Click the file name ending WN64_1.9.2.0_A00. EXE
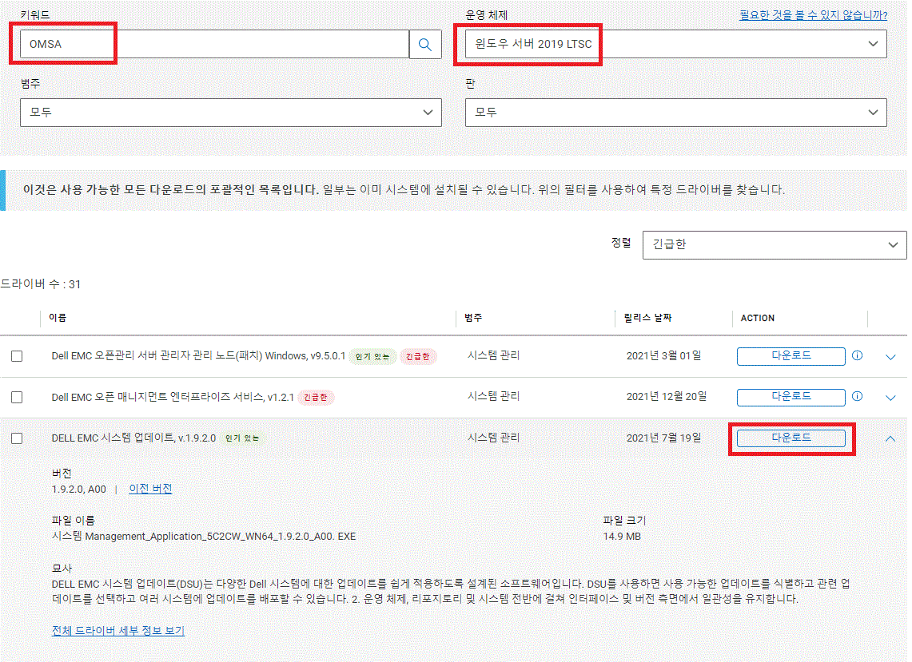This screenshot has height=662, width=912. click(204, 537)
